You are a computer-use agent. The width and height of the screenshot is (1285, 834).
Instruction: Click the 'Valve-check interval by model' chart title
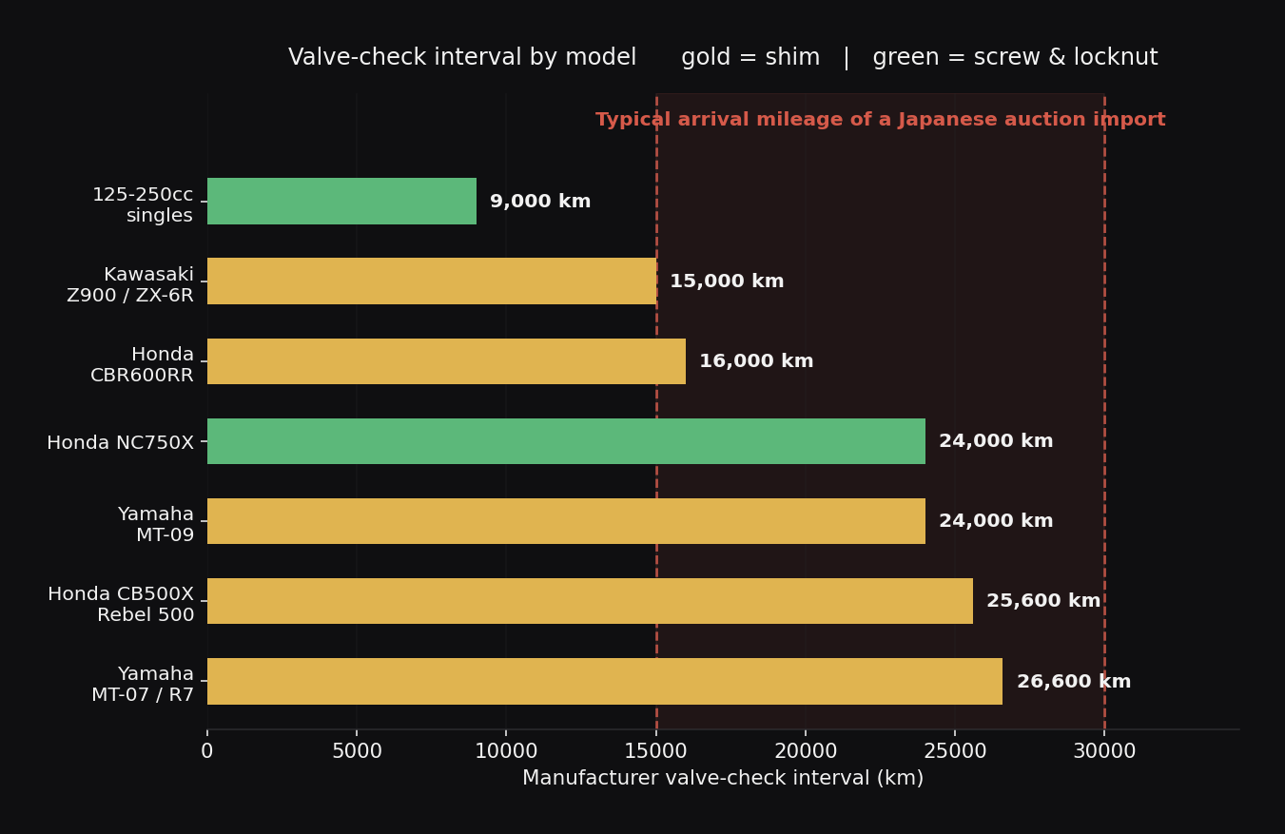462,58
